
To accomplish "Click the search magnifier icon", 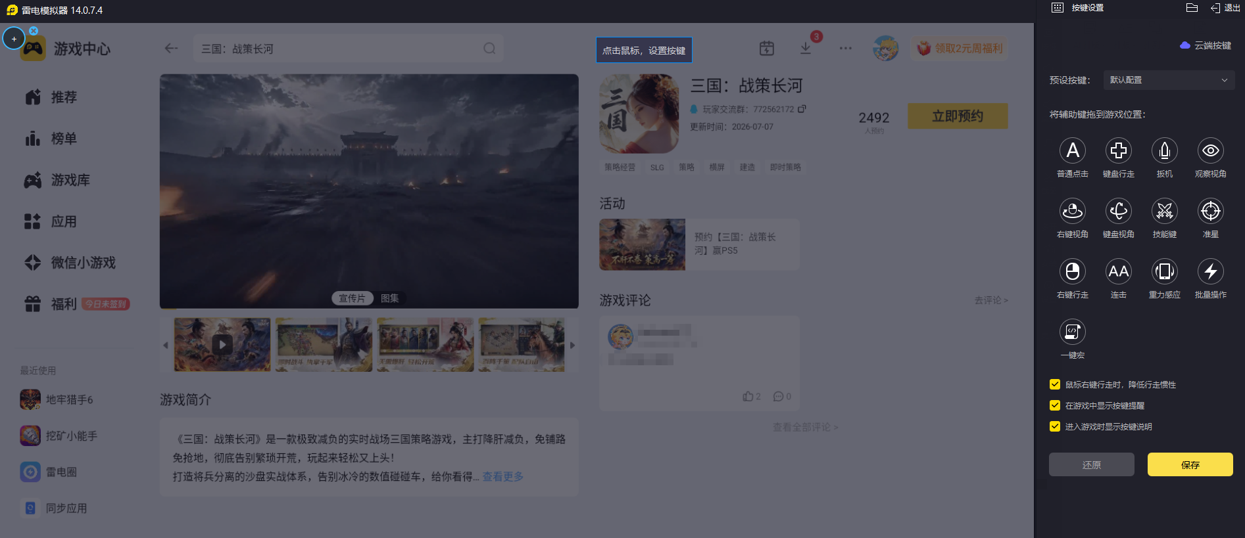I will point(489,49).
